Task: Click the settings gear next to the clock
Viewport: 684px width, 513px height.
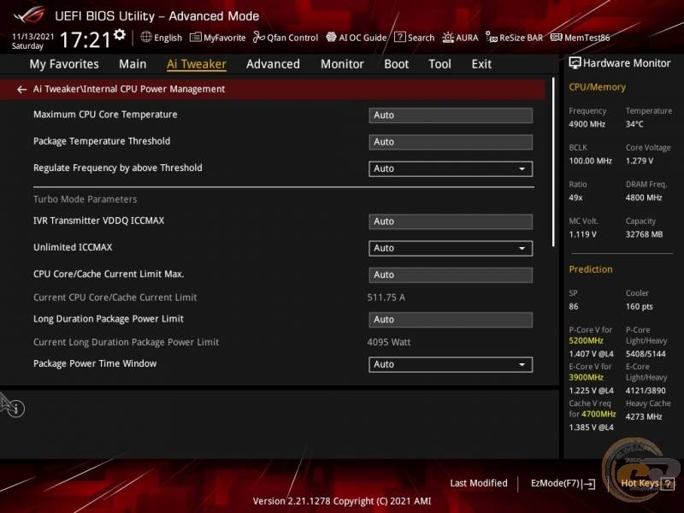Action: coord(120,34)
